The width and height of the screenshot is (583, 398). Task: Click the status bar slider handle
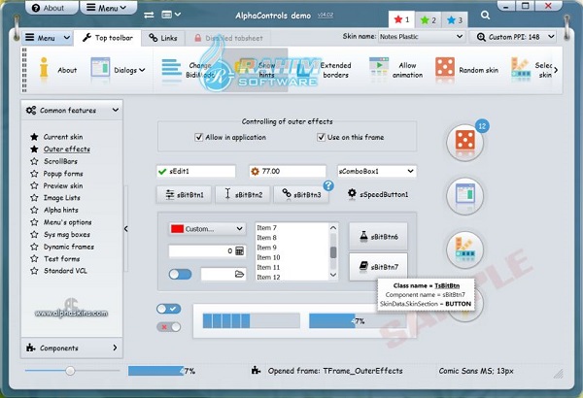pos(70,371)
